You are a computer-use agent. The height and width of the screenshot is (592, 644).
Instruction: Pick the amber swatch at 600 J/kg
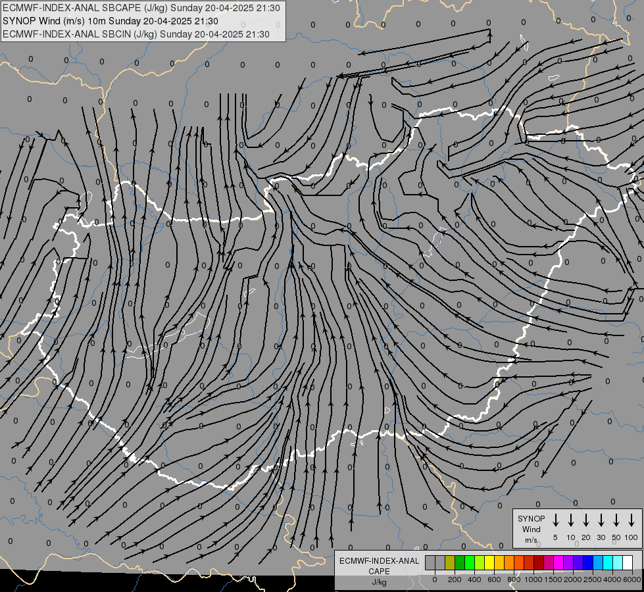tap(499, 562)
